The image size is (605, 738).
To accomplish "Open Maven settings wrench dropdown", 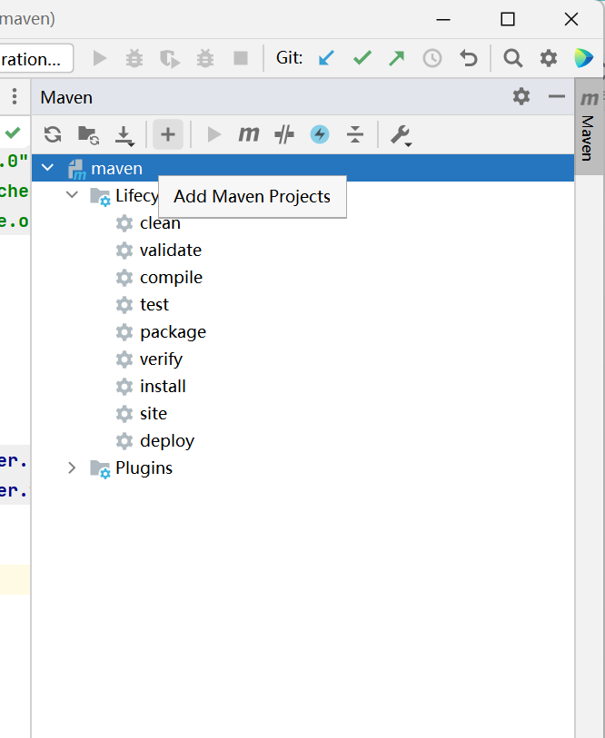I will [402, 135].
